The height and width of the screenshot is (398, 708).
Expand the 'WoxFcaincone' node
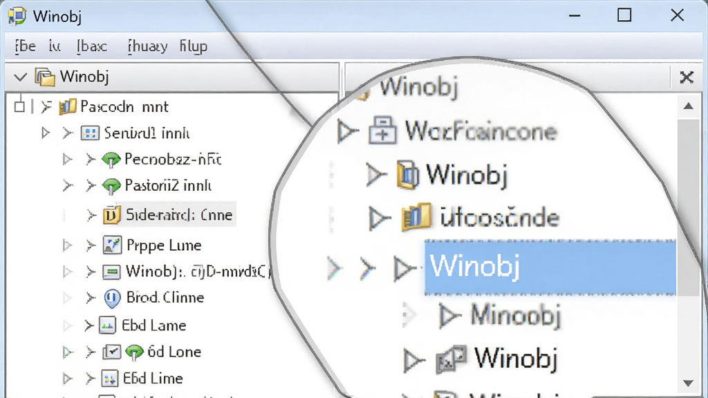(x=347, y=132)
